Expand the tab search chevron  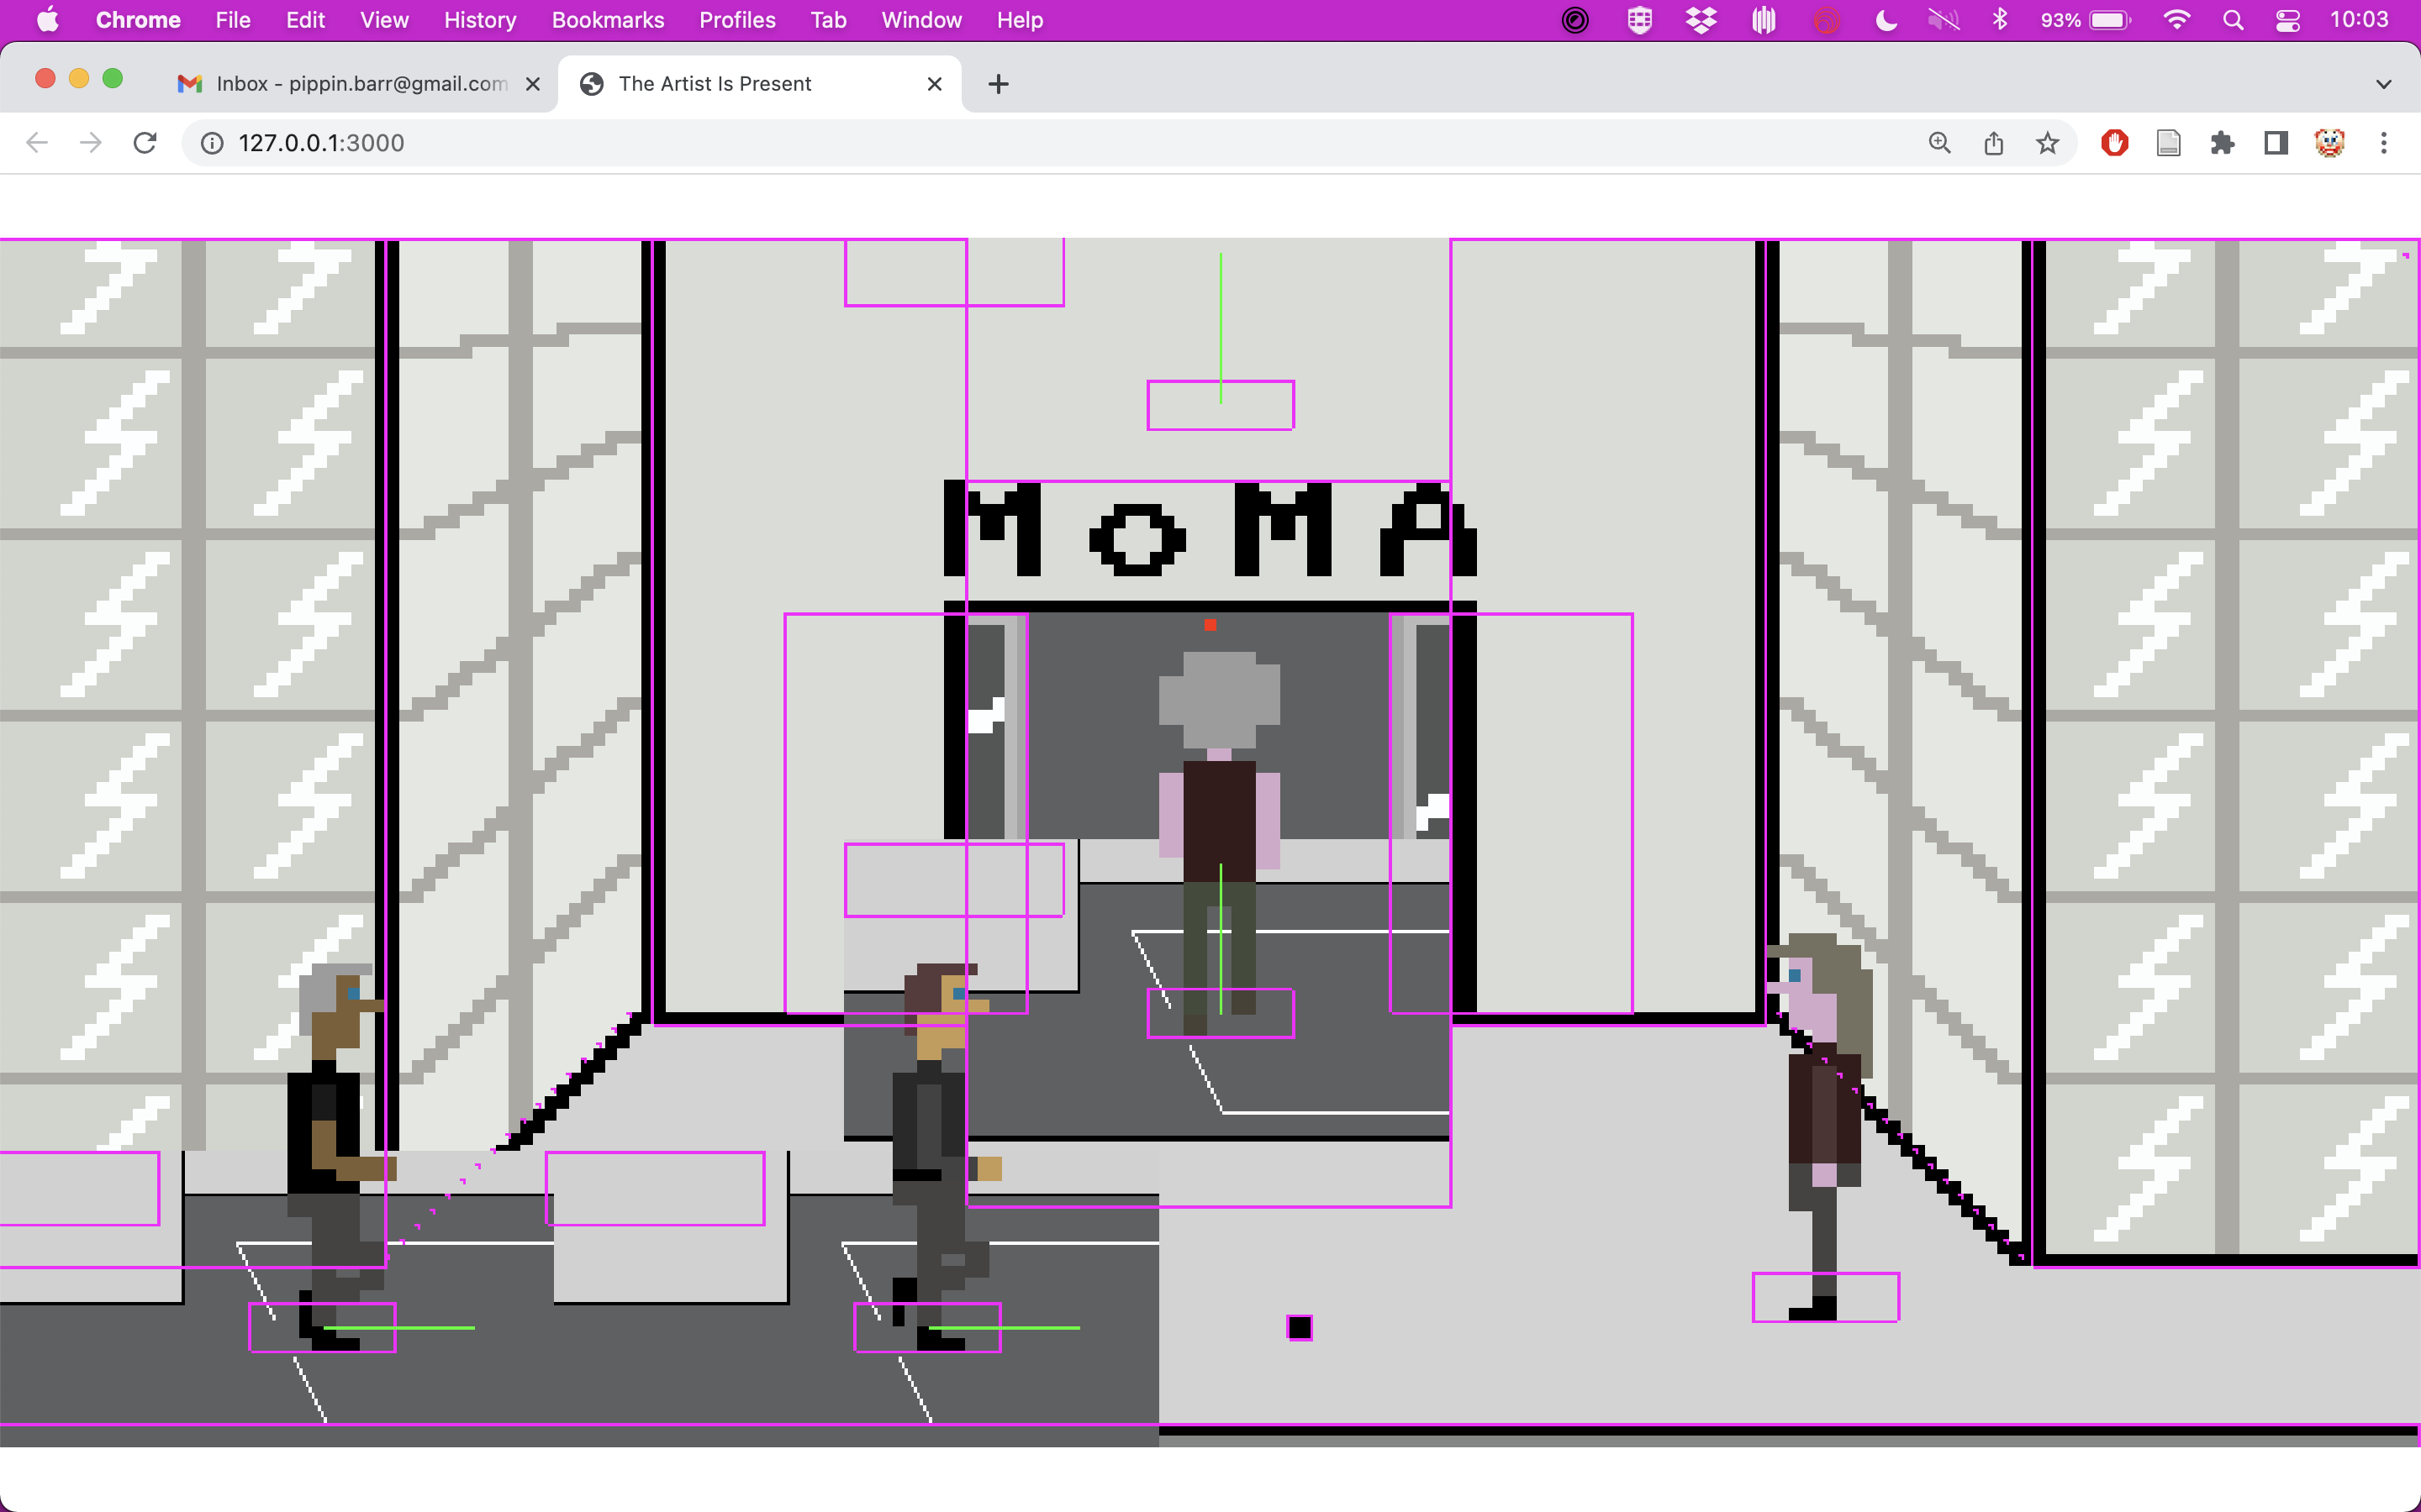click(2384, 84)
